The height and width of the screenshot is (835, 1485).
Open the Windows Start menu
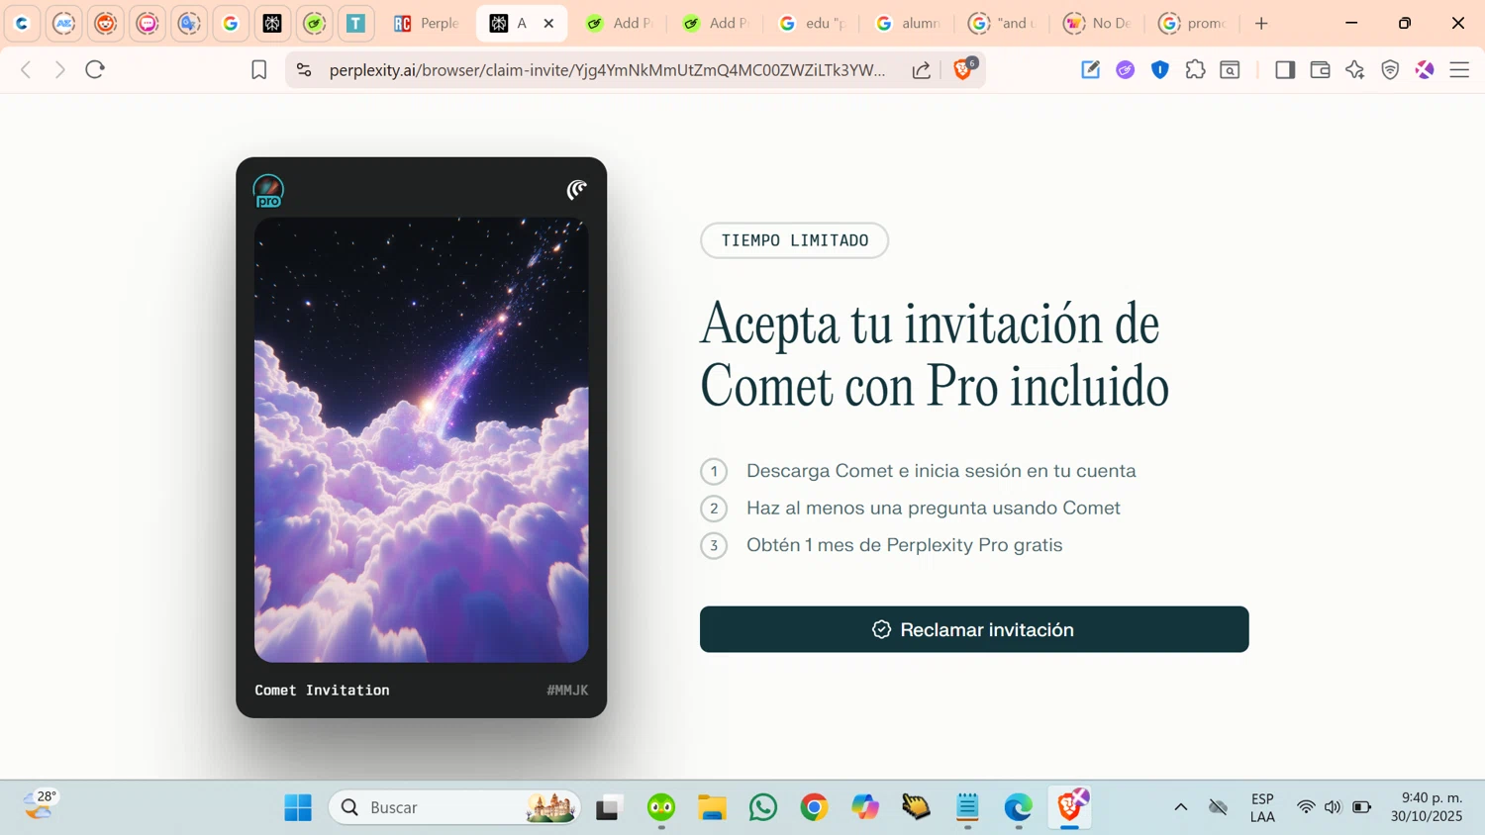(298, 807)
